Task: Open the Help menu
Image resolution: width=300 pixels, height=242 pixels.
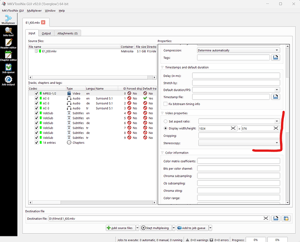Action: click(62, 10)
